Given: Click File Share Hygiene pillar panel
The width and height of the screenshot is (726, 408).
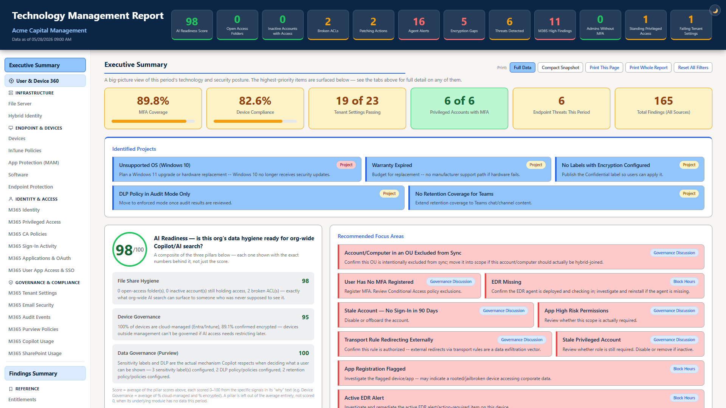Looking at the screenshot, I should [x=213, y=289].
